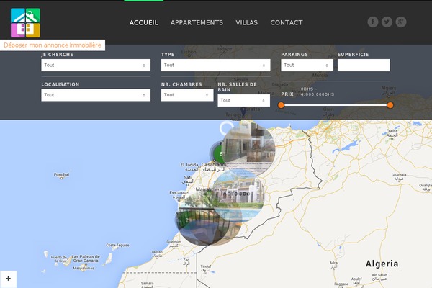The width and height of the screenshot is (432, 288).
Task: Grab the left orange price slider handle
Action: pos(281,105)
